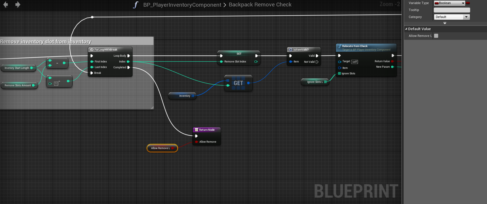This screenshot has width=487, height=204.
Task: Select the Ignore Slots L variable node
Action: 315,82
